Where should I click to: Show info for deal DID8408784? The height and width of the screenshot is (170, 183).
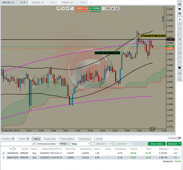tap(4, 153)
